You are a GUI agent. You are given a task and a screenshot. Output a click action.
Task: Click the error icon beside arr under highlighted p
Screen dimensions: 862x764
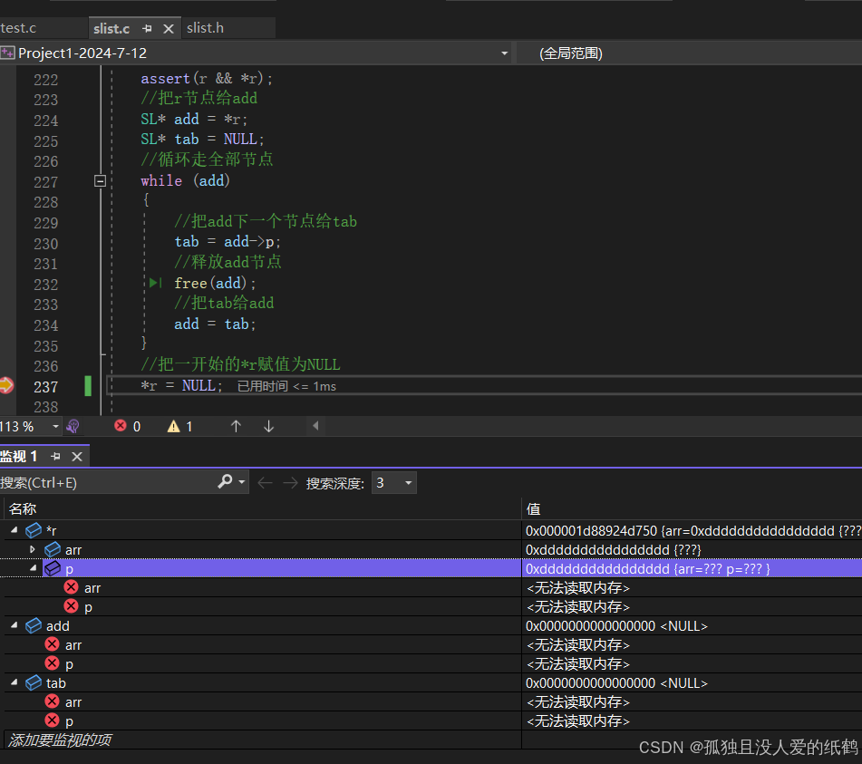71,587
